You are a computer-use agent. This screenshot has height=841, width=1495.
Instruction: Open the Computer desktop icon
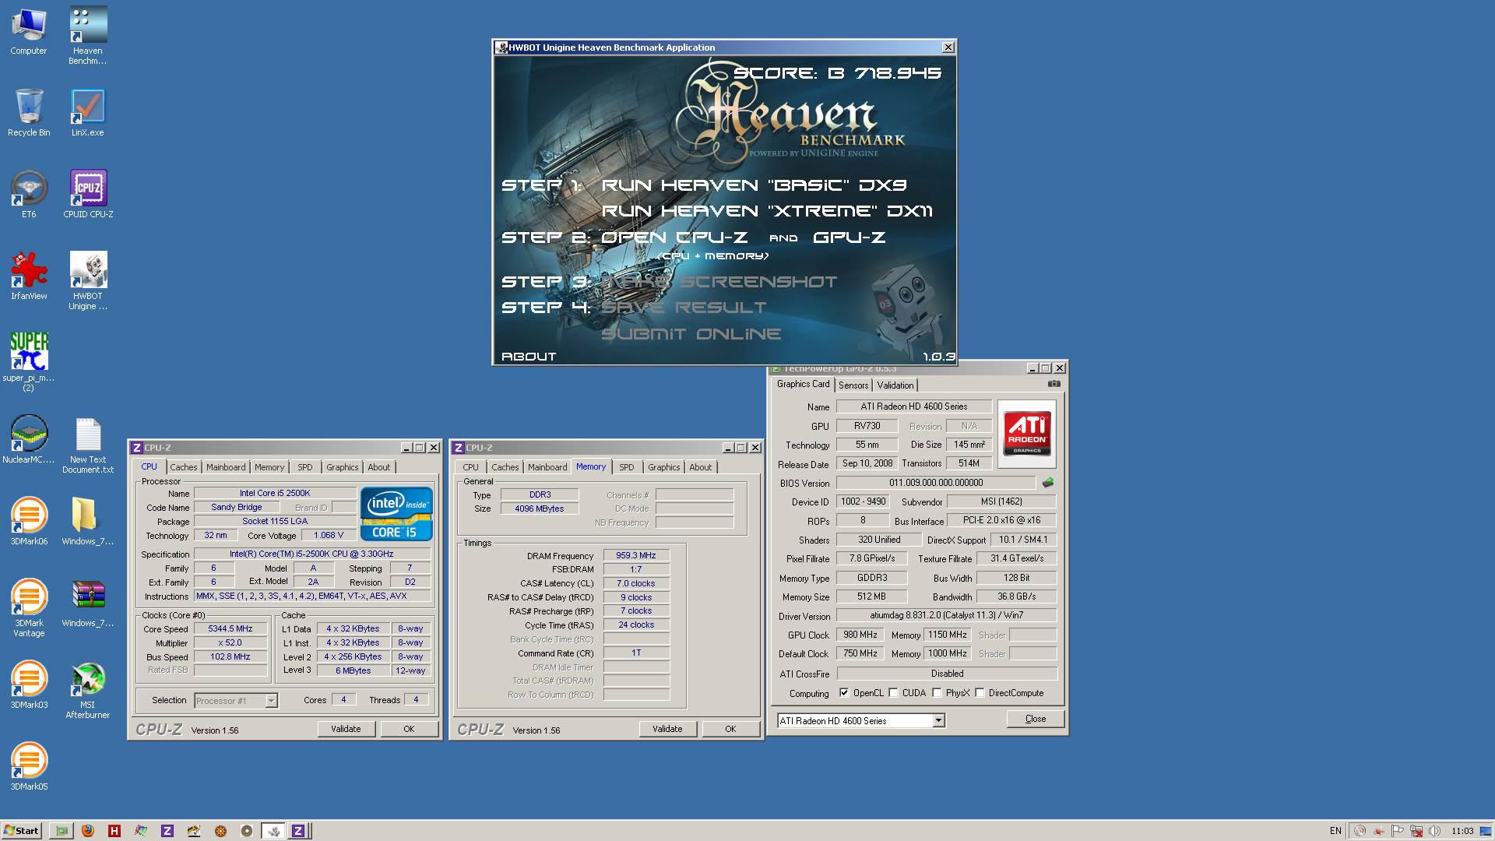(29, 31)
